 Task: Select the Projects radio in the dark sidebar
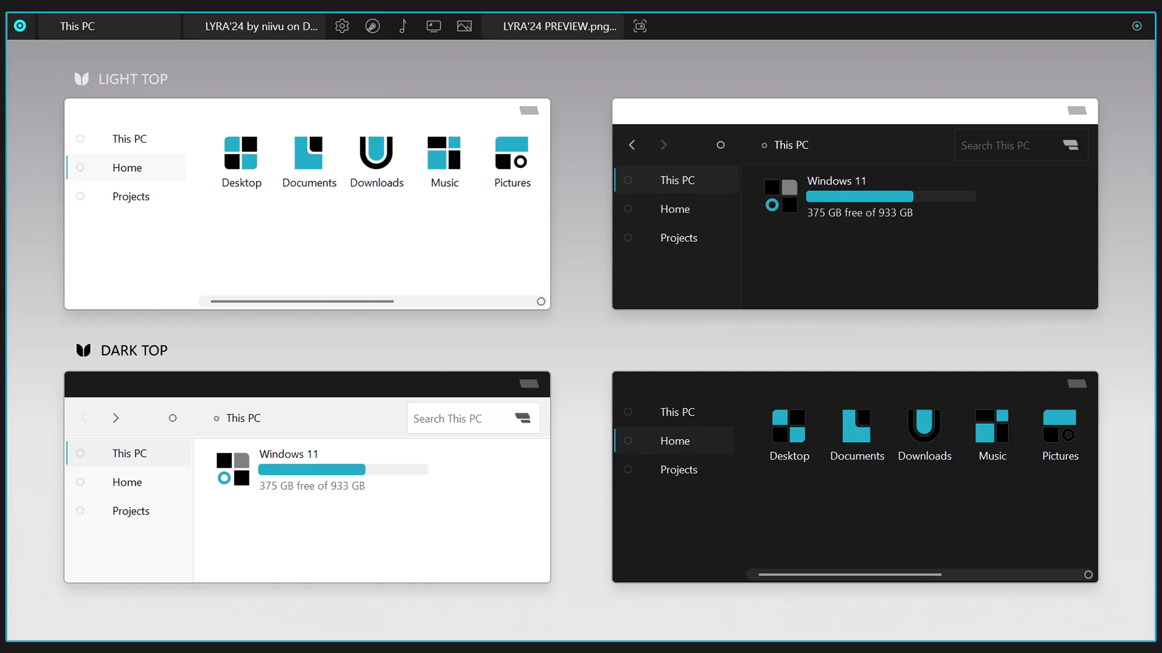click(628, 469)
